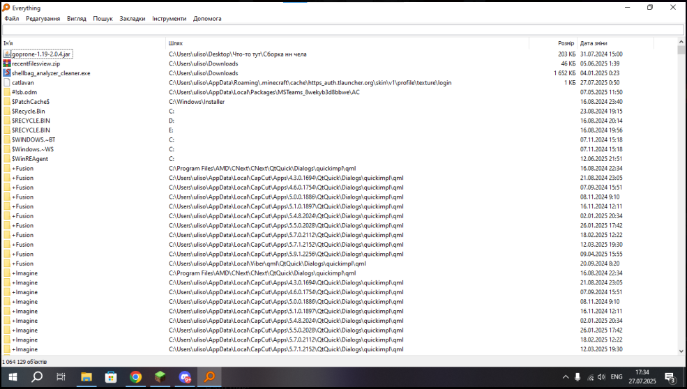This screenshot has width=687, height=389.
Task: Open the Допомога menu
Action: (x=207, y=18)
